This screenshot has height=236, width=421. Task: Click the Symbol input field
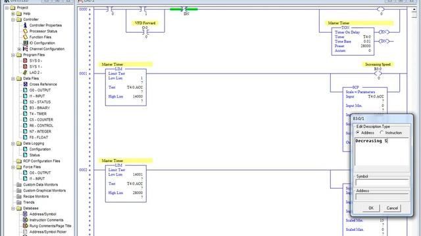click(382, 182)
